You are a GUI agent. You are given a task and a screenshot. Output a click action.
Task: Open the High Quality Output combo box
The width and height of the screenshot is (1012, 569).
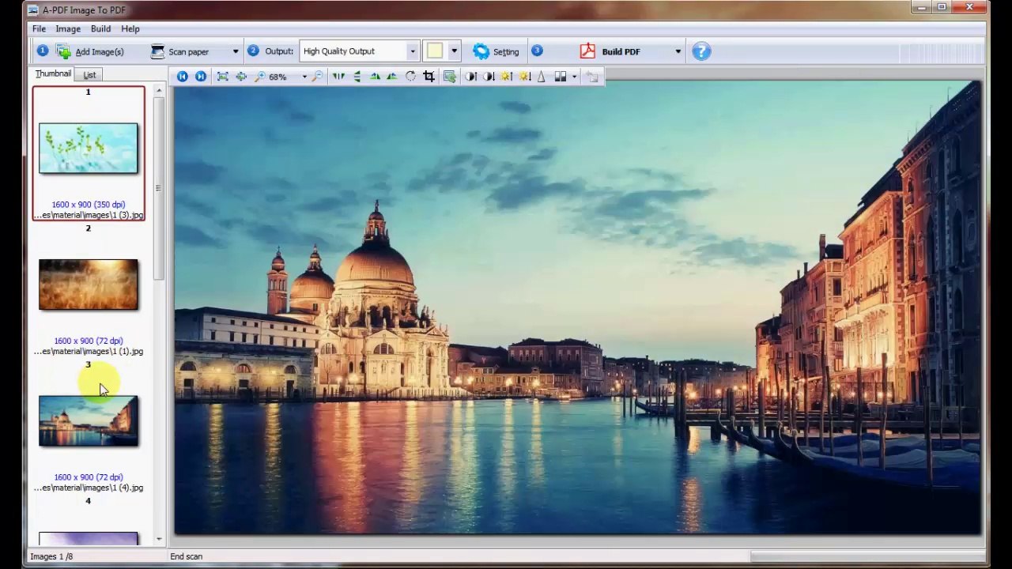pos(358,51)
